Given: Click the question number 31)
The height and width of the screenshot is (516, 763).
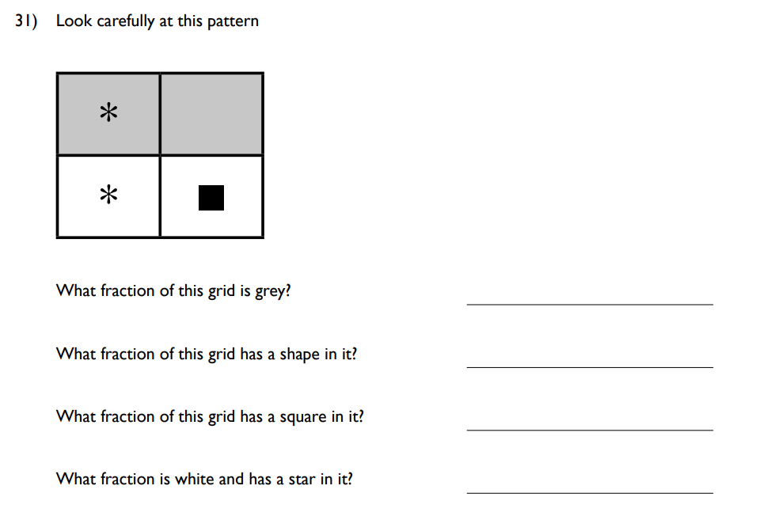Looking at the screenshot, I should coord(27,21).
